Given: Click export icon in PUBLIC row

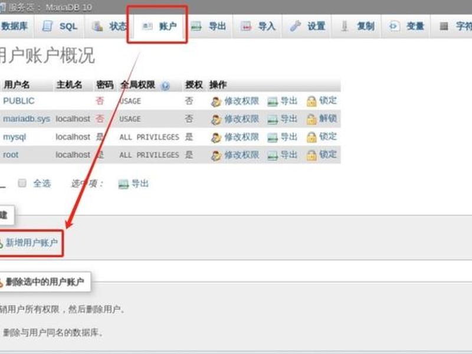Looking at the screenshot, I should pos(273,101).
